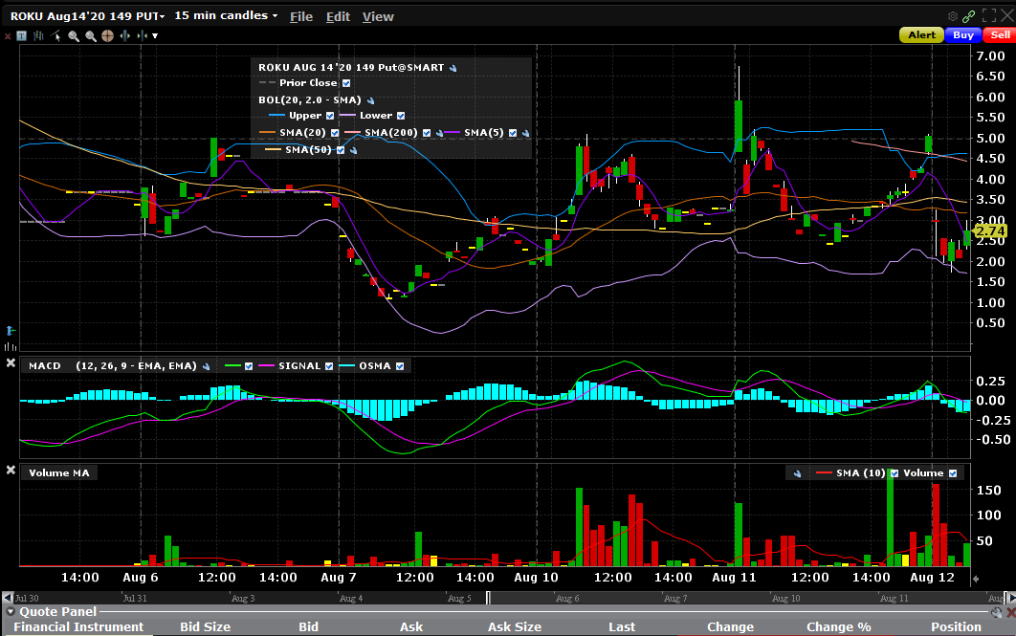Select the text annotation T tool

[21, 36]
